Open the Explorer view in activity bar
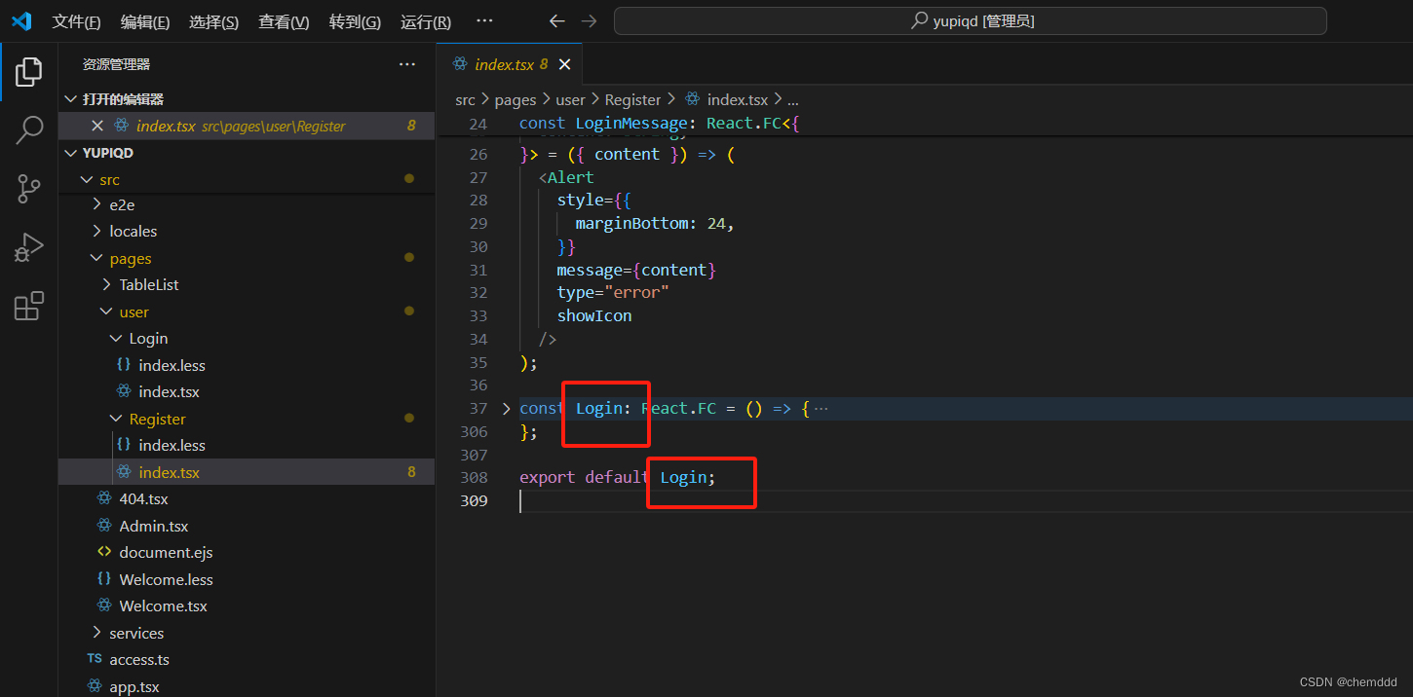The image size is (1413, 697). pyautogui.click(x=29, y=71)
